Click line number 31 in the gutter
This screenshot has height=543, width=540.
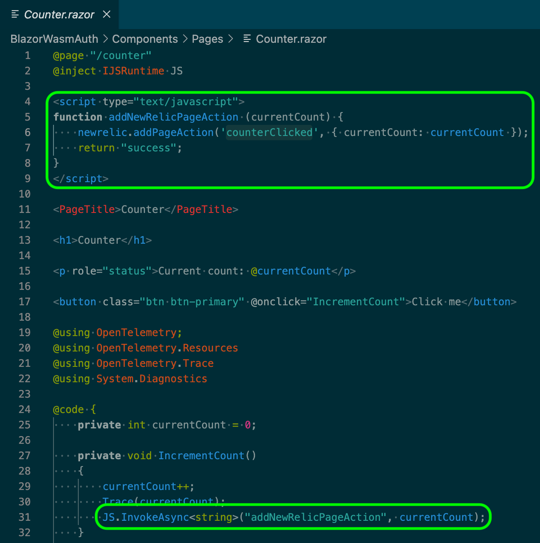[x=25, y=517]
